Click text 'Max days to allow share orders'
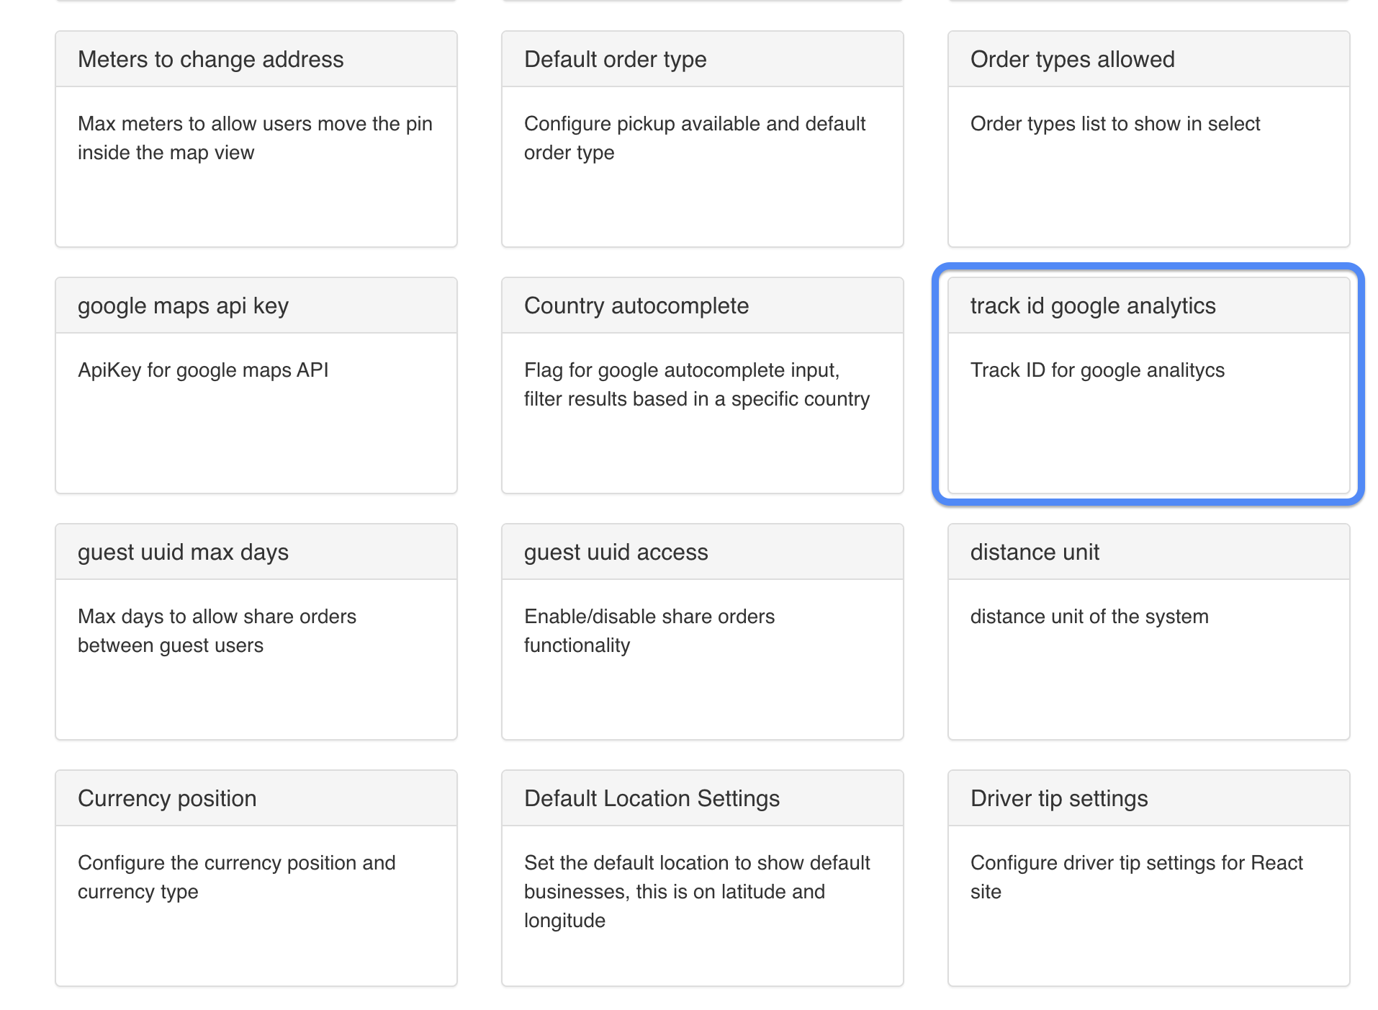Viewport: 1378px width, 1010px height. [x=217, y=617]
